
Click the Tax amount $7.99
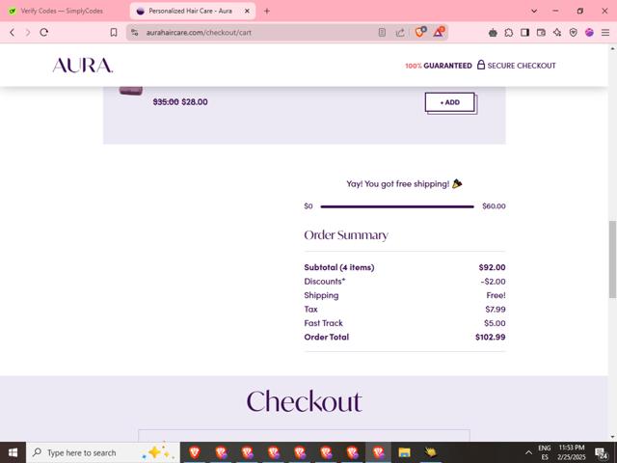(x=496, y=310)
